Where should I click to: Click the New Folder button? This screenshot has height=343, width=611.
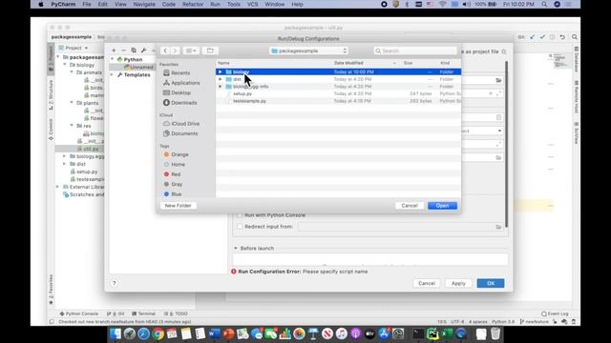179,206
